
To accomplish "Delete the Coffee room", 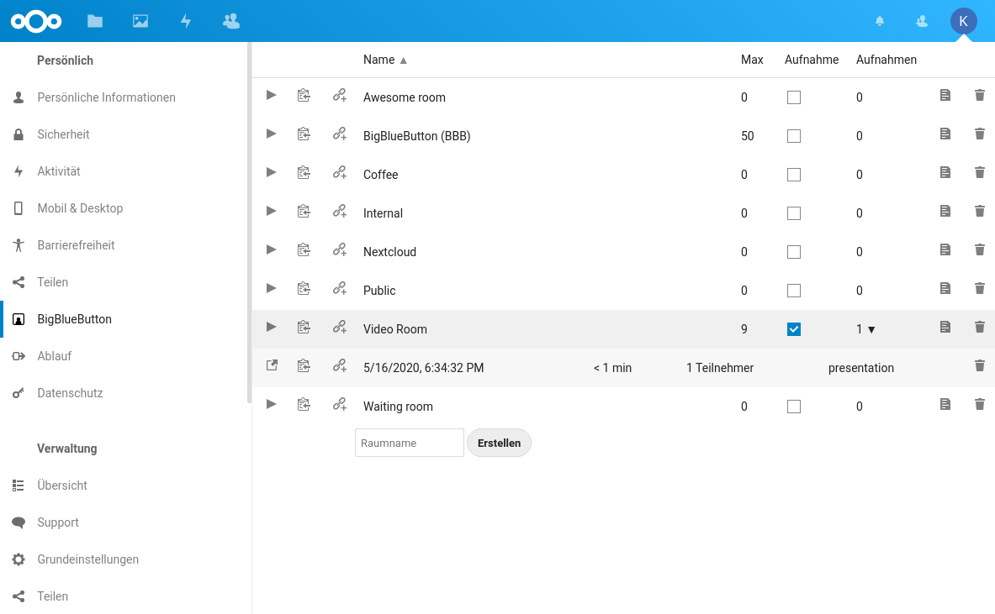I will (980, 172).
